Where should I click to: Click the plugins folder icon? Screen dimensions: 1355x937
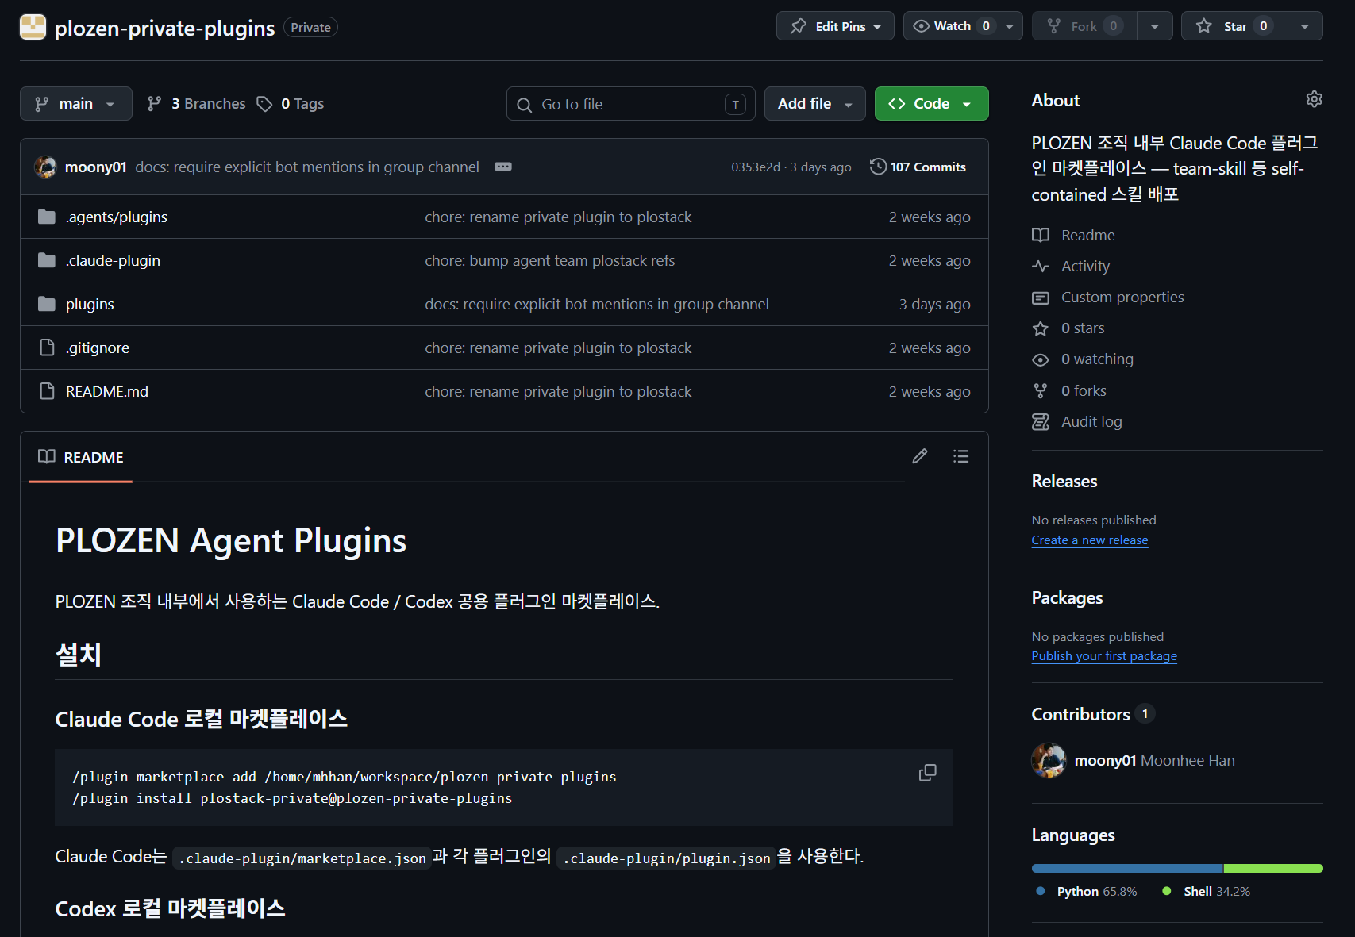click(47, 304)
